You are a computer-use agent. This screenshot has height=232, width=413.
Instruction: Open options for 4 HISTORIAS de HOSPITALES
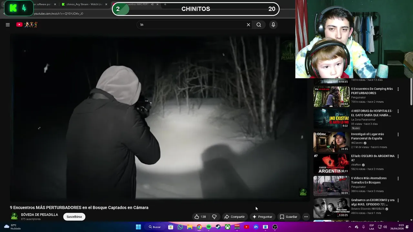point(398,111)
